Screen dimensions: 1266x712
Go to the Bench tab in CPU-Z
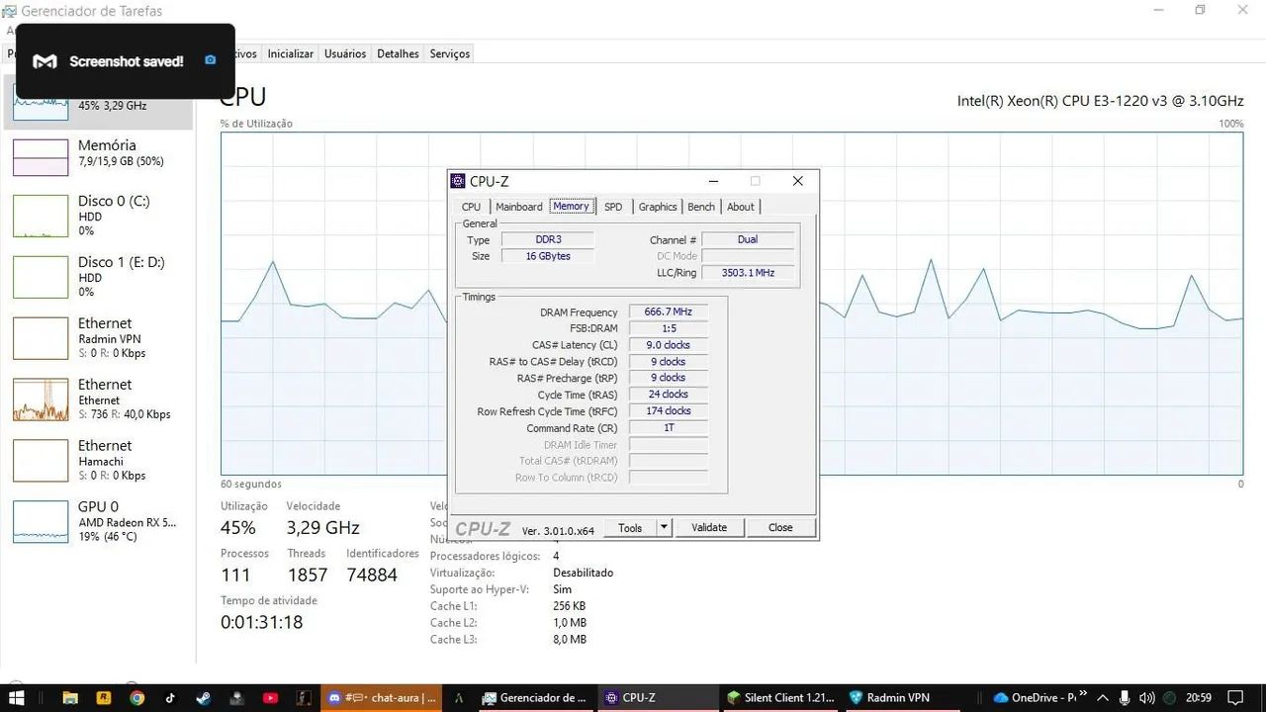tap(701, 207)
